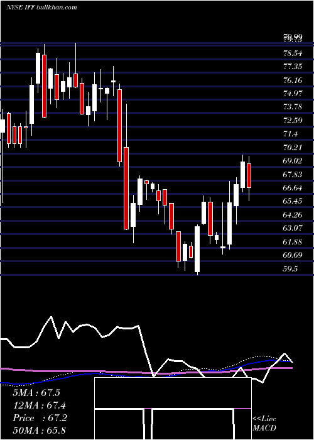314x440 pixels.
Task: Select the 60.69 price axis label
Action: [x=293, y=255]
